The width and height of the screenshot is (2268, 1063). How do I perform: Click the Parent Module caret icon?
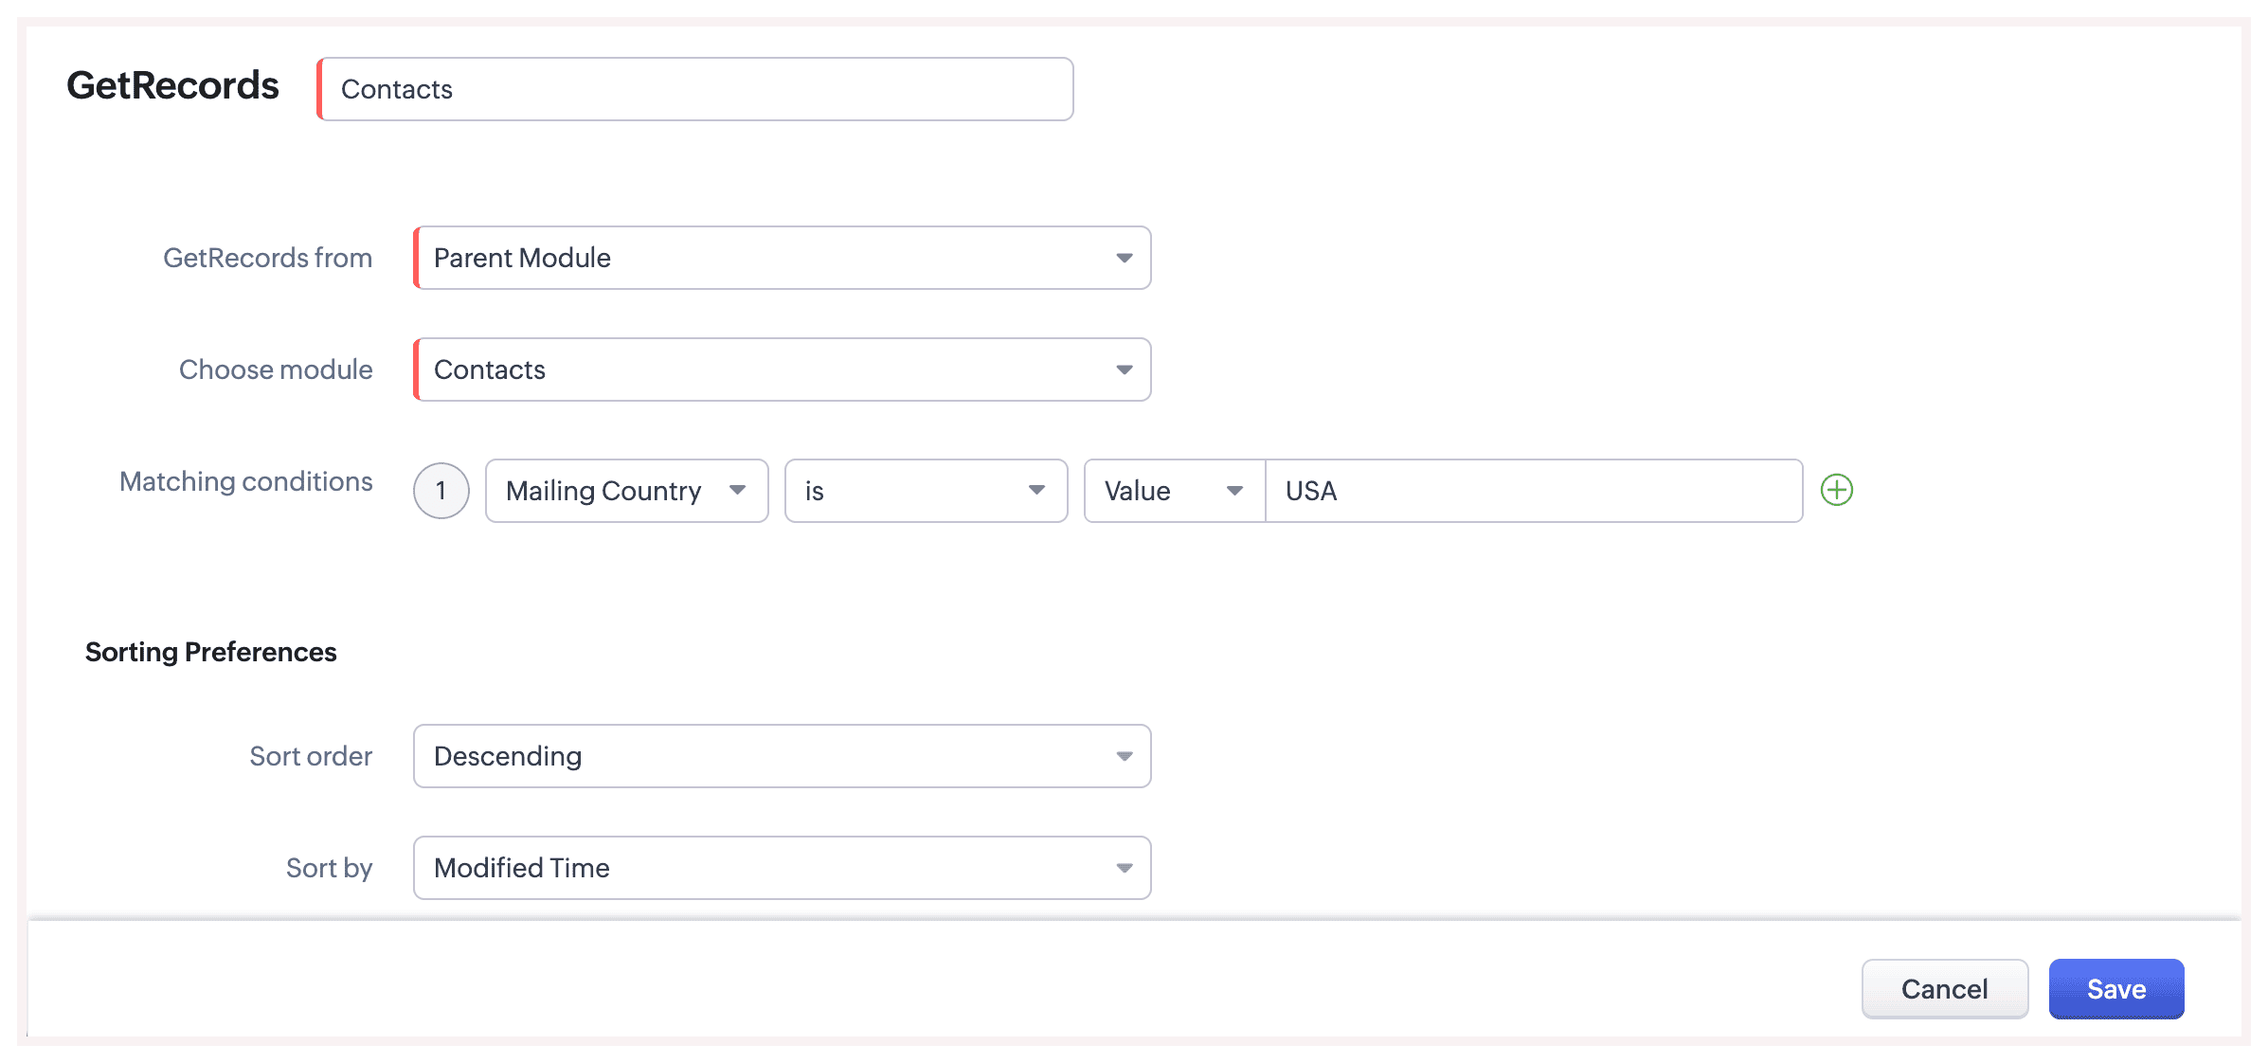1125,258
